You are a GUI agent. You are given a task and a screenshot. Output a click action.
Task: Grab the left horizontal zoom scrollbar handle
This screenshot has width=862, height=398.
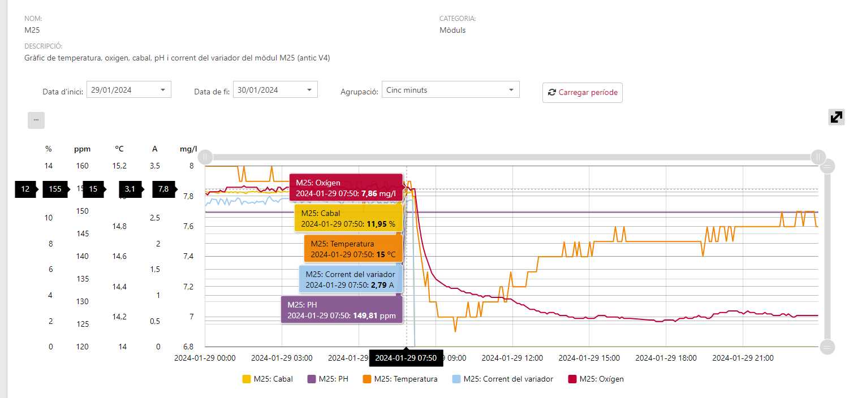pyautogui.click(x=205, y=157)
